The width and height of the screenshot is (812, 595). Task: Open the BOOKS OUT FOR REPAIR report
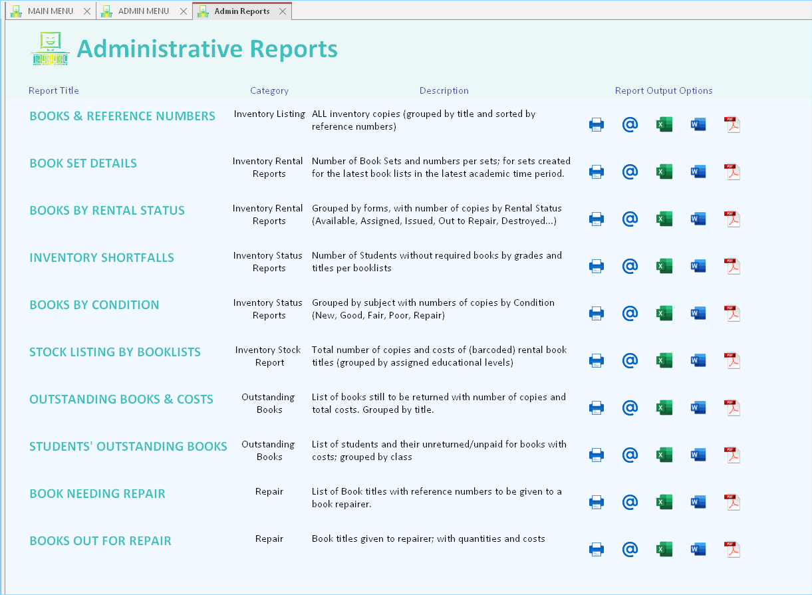click(x=100, y=541)
